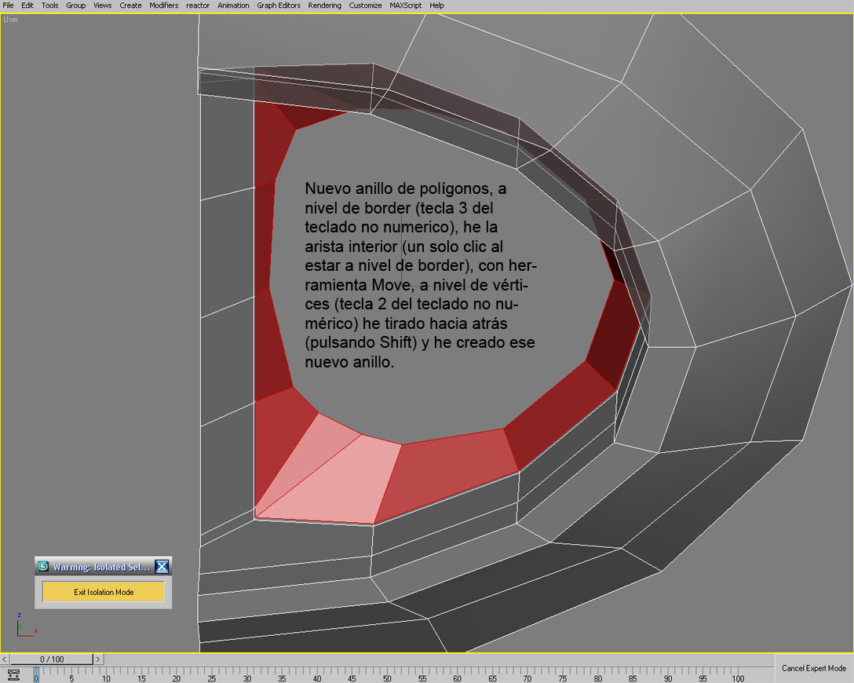Image resolution: width=854 pixels, height=683 pixels.
Task: Open the Group menu
Action: 75,5
